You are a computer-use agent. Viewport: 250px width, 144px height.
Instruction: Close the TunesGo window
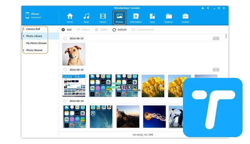coord(224,8)
